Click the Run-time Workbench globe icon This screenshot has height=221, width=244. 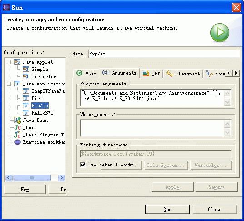17,142
